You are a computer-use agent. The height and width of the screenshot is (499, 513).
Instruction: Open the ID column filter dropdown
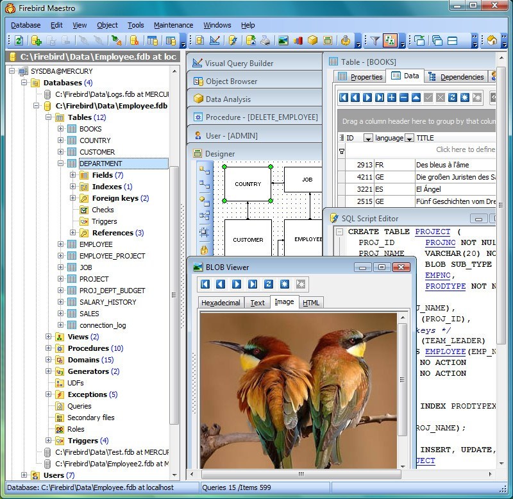coord(368,138)
